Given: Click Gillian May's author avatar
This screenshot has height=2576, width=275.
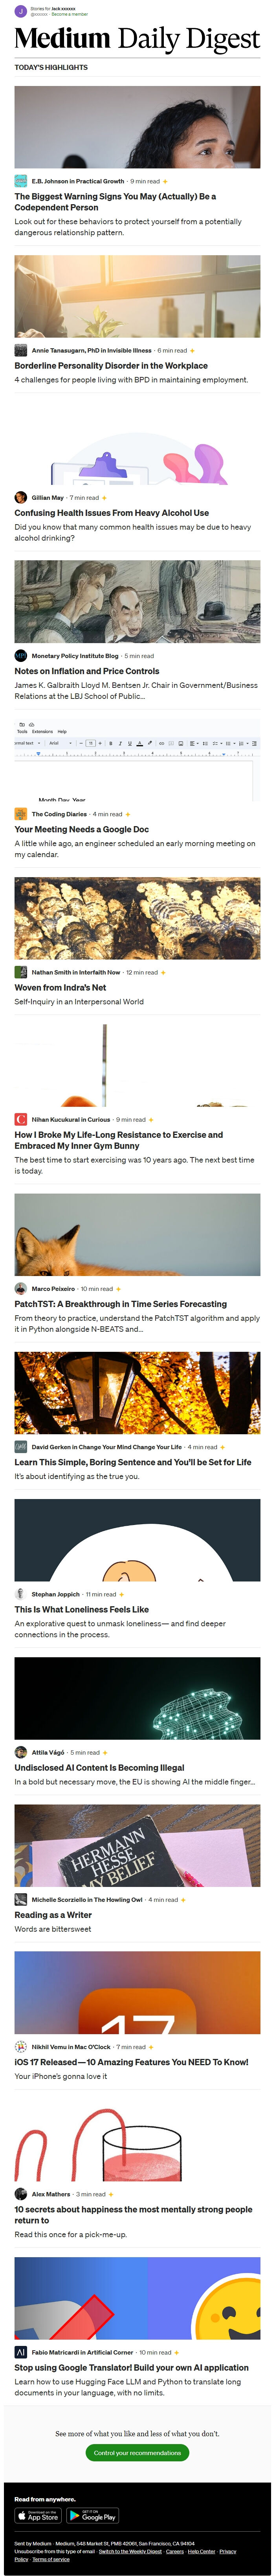Looking at the screenshot, I should tap(20, 497).
